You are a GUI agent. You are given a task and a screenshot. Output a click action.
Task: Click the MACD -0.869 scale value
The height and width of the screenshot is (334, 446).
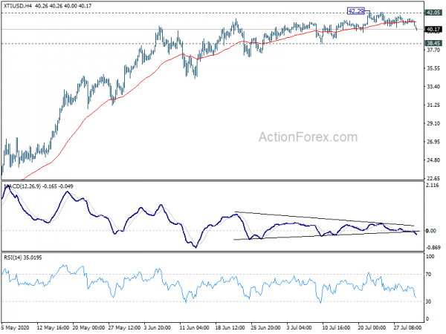(x=433, y=247)
